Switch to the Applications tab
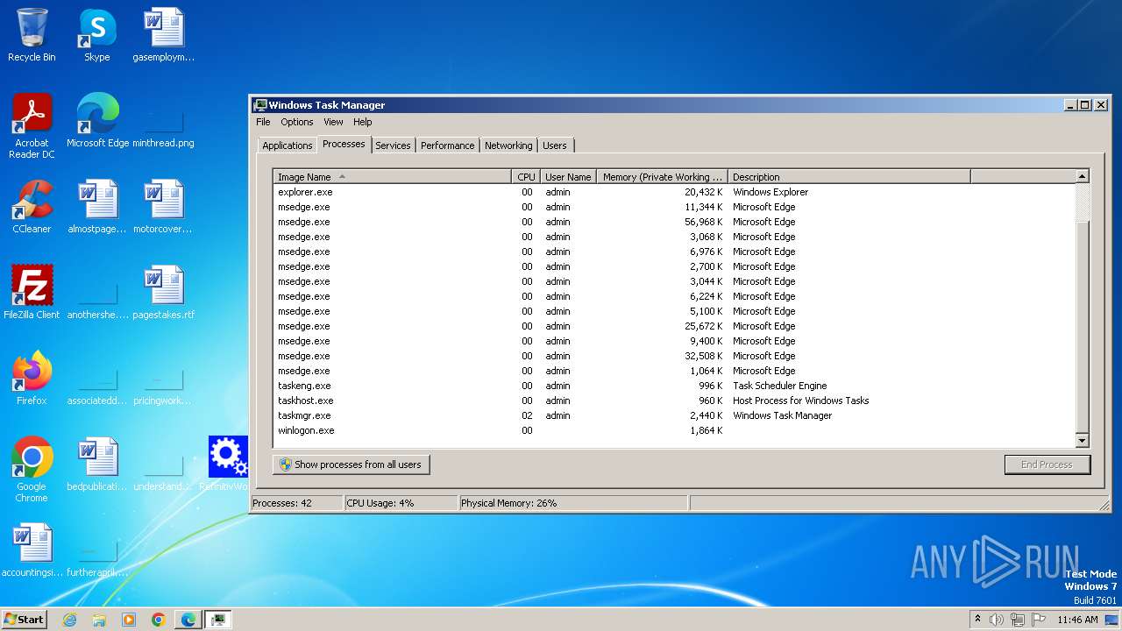 (288, 145)
